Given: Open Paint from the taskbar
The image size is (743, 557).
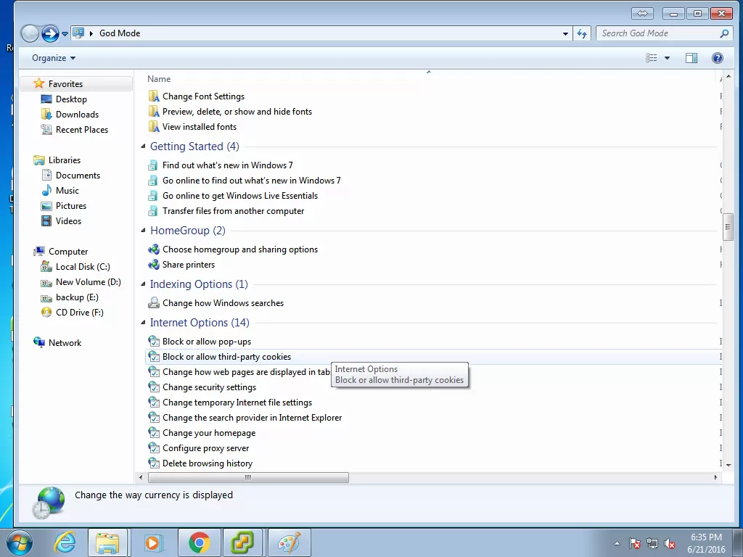Looking at the screenshot, I should 290,542.
